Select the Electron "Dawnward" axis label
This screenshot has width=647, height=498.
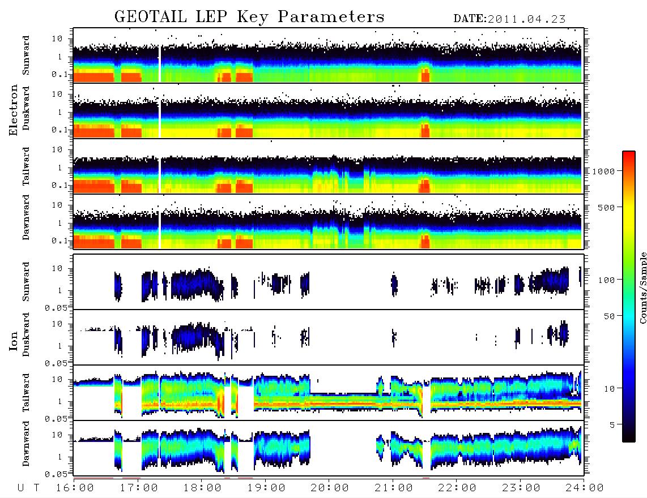26,218
